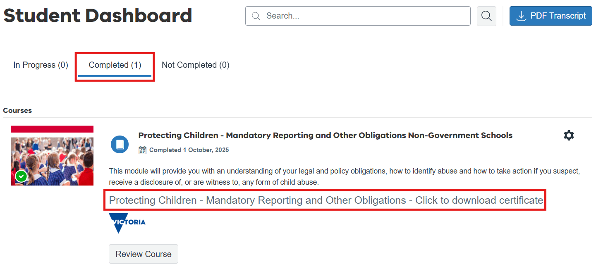This screenshot has height=269, width=596.
Task: Click the calendar icon beside completion date
Action: point(142,150)
